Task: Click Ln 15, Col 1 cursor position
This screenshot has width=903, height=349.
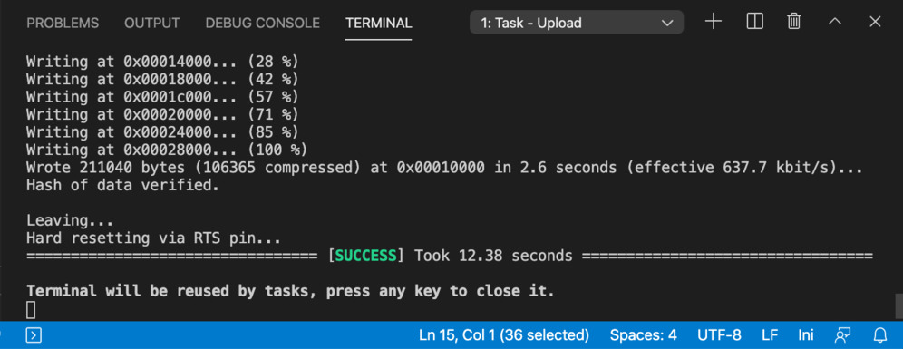Action: tap(504, 335)
